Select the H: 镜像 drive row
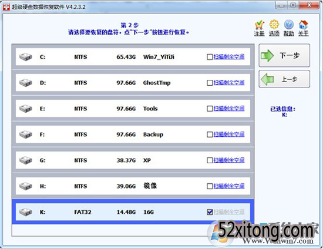 point(133,186)
